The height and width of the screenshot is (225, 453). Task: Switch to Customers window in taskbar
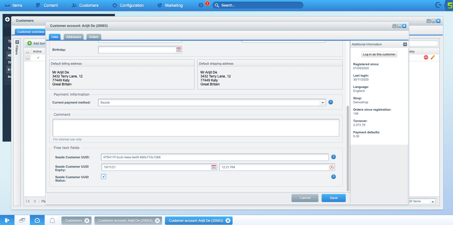coord(73,220)
